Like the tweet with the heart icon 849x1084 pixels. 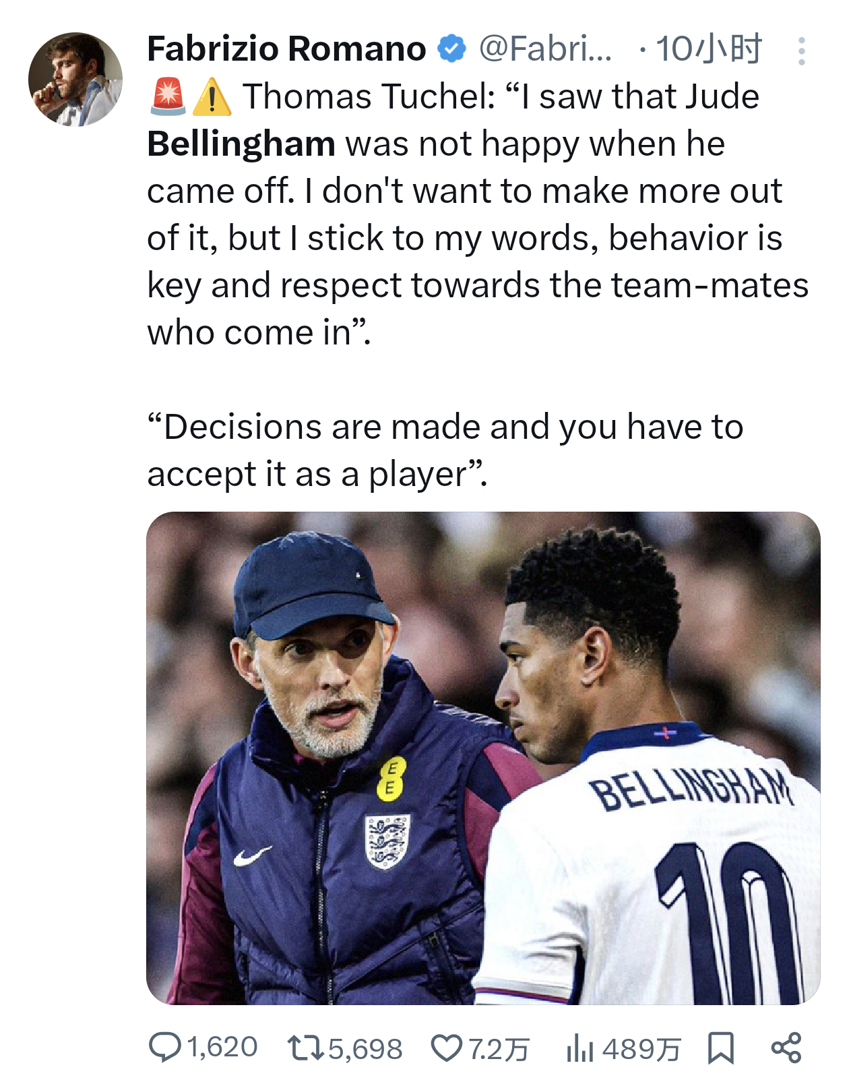[446, 1048]
